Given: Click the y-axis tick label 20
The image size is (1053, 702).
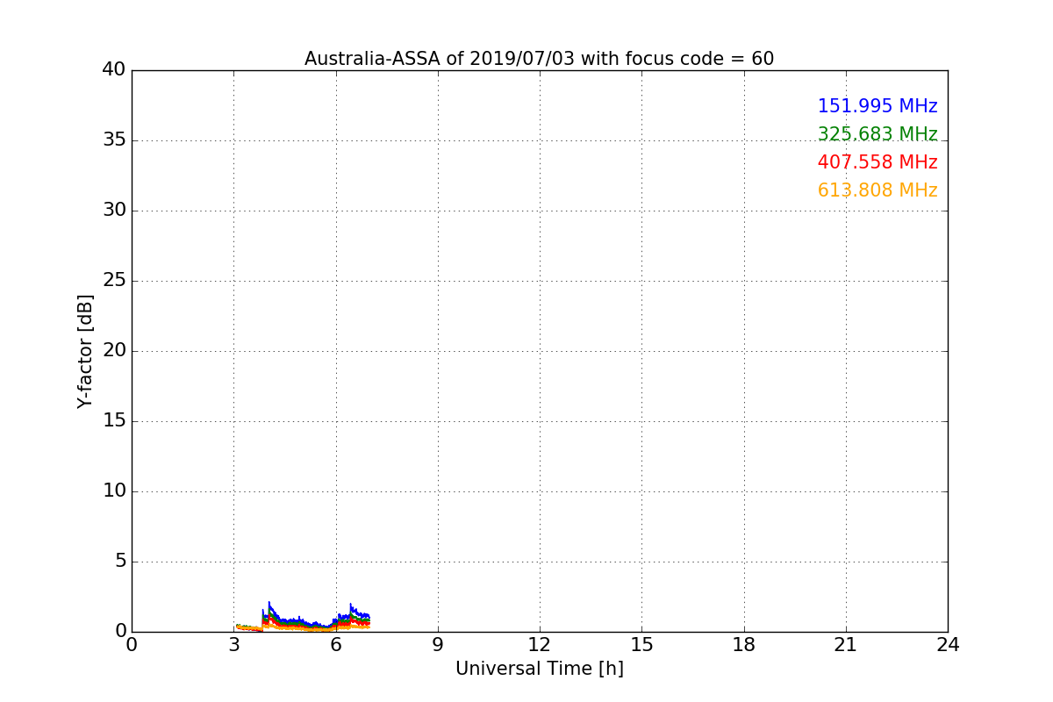Looking at the screenshot, I should [114, 351].
